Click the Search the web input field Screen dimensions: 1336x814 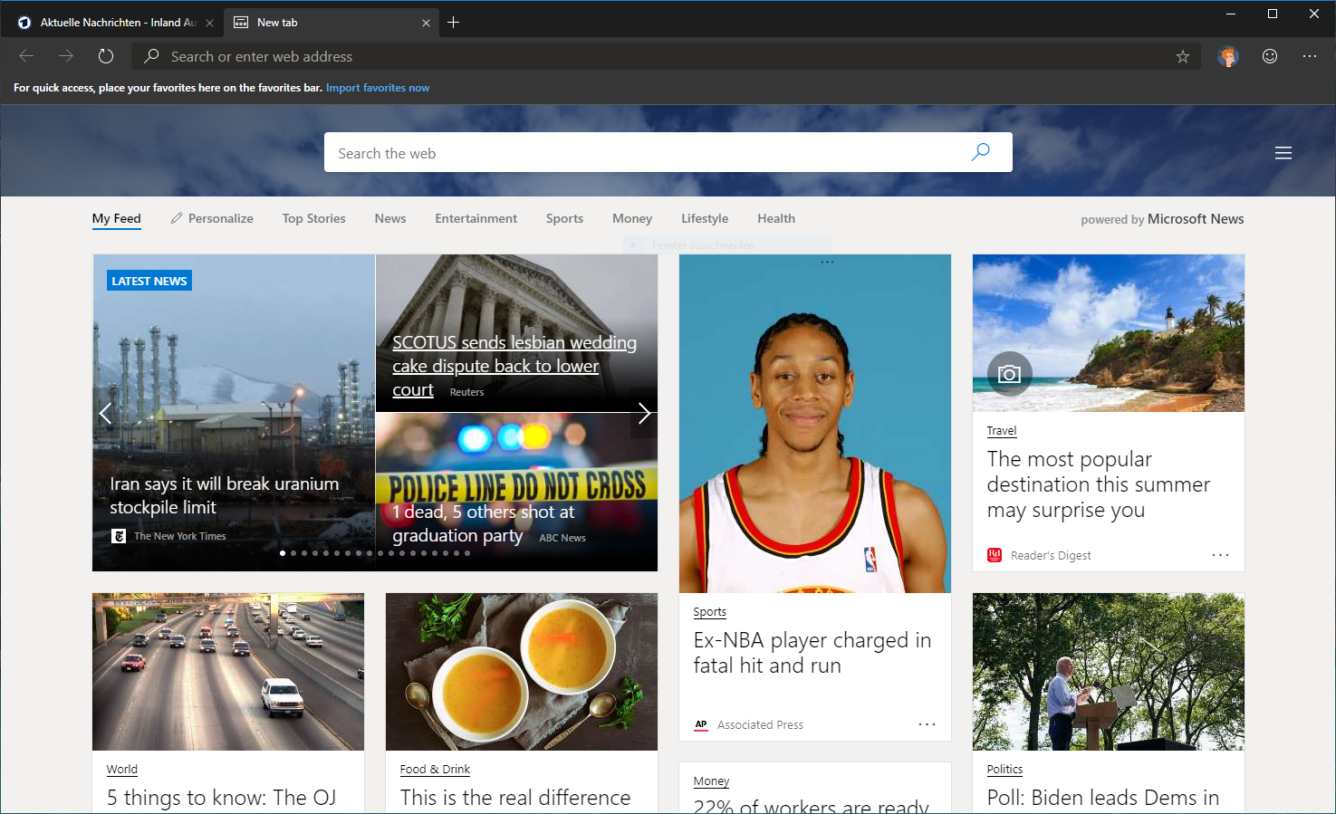click(x=643, y=153)
